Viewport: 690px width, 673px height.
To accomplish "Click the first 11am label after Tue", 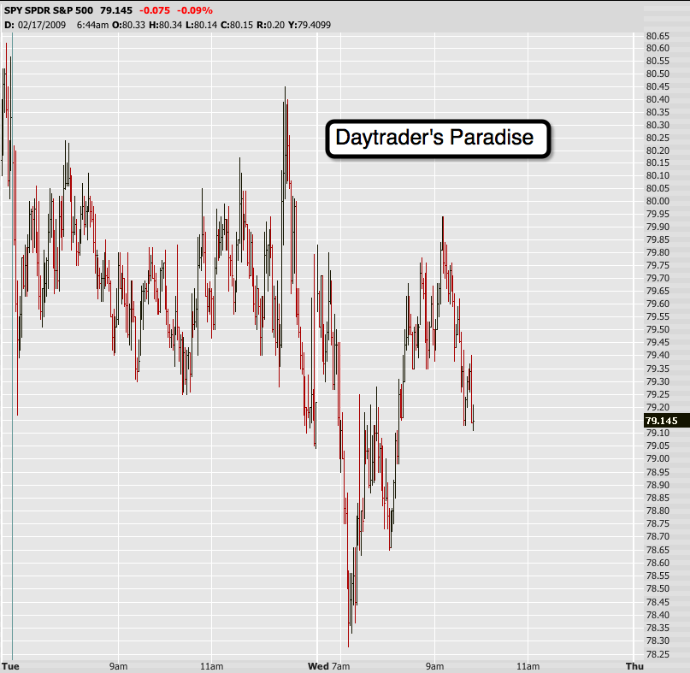I will point(212,666).
